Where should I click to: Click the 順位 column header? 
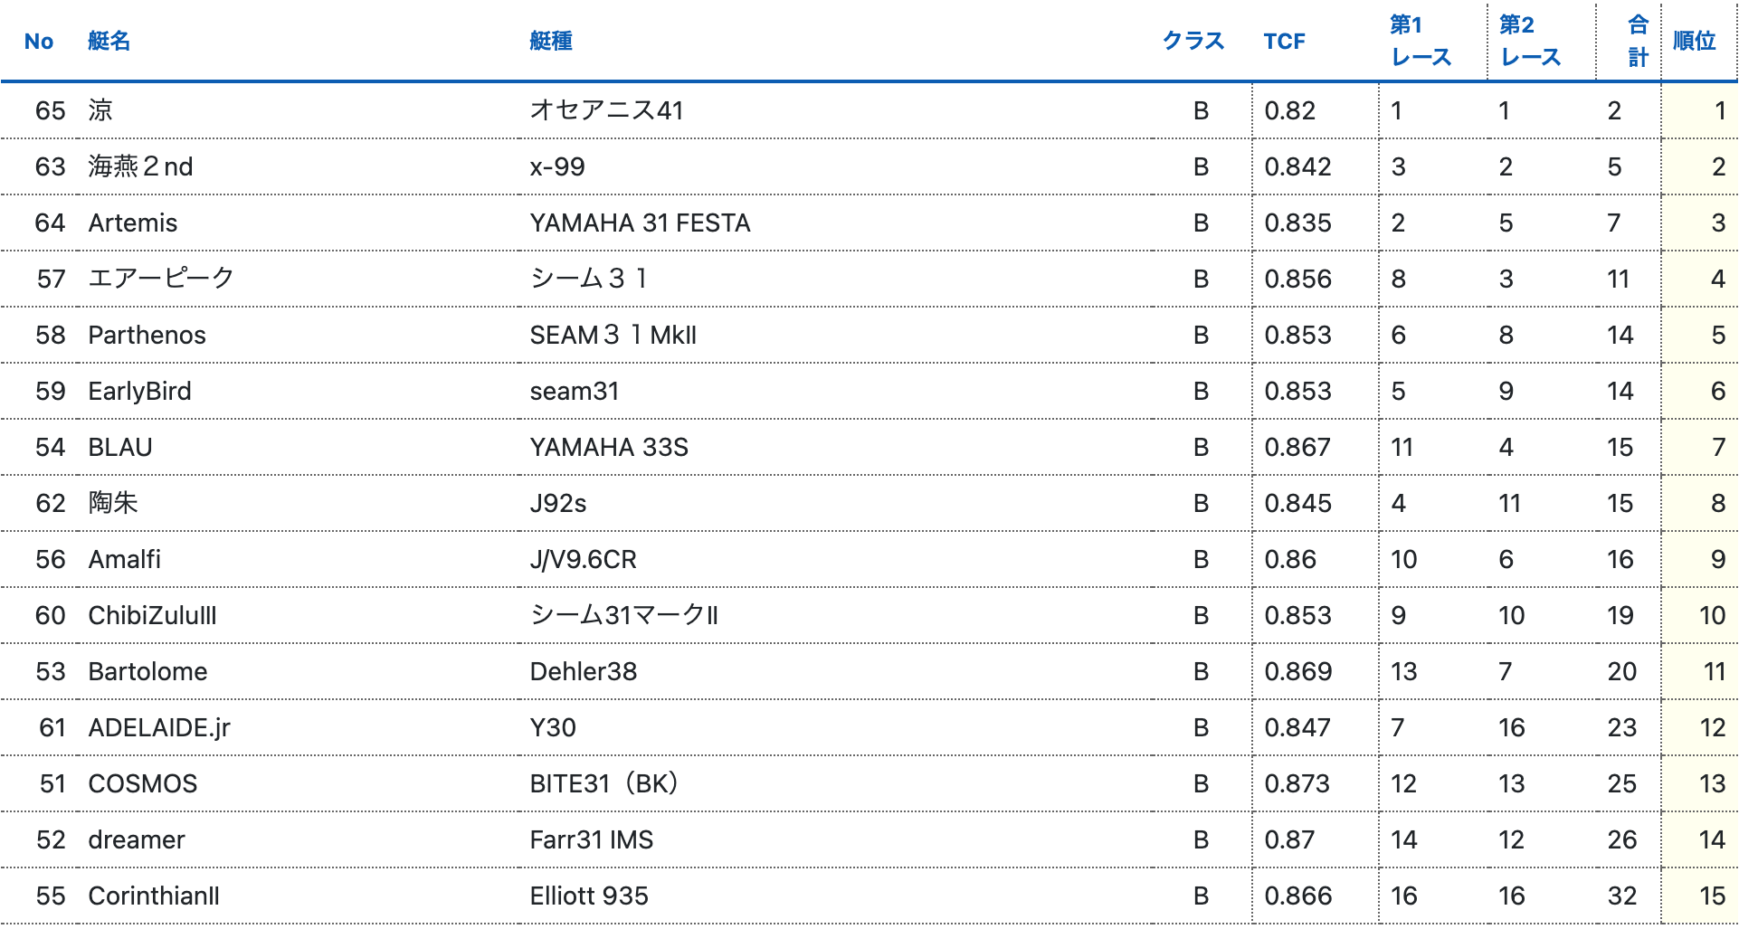pyautogui.click(x=1694, y=41)
